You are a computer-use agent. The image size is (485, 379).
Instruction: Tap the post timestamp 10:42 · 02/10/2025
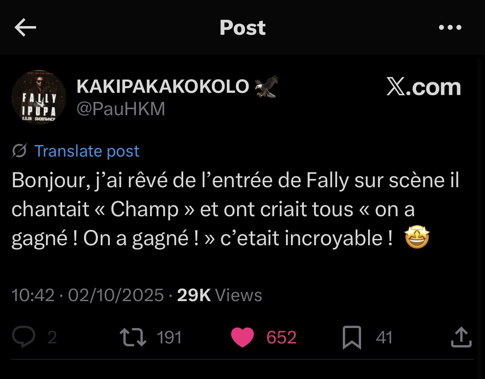pyautogui.click(x=87, y=295)
